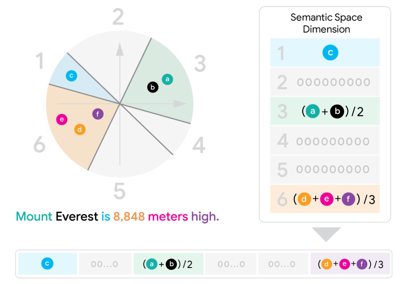Click the blue 'c' circle in dimension row 1
The height and width of the screenshot is (284, 412).
pos(330,53)
